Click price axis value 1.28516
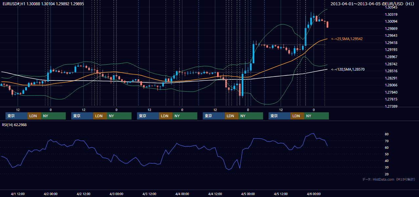This screenshot has height=197, width=419. 391,71
